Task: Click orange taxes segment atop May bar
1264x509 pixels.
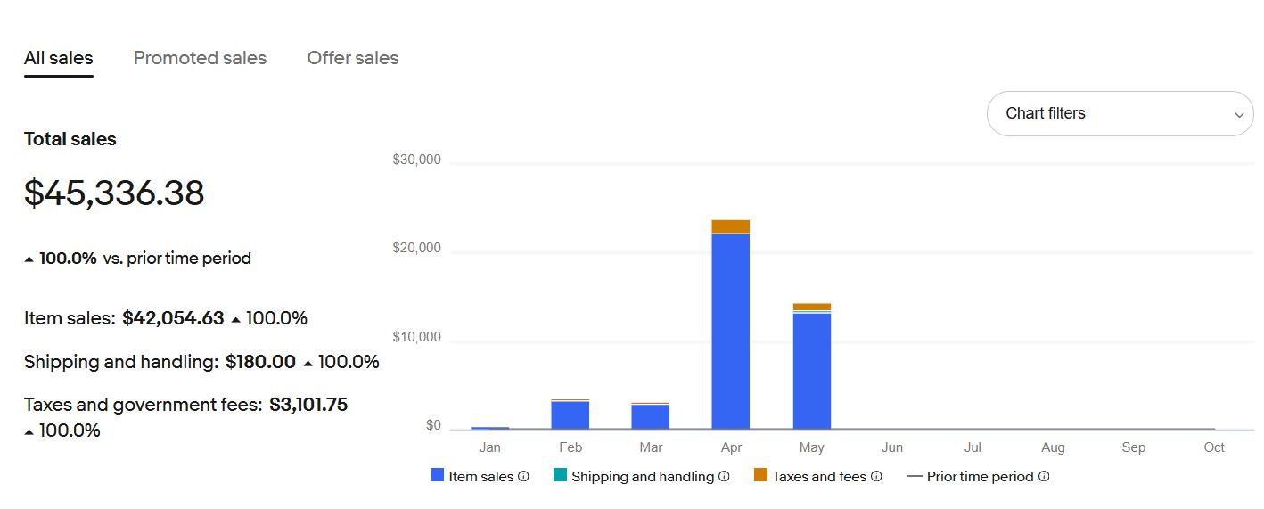Action: (811, 307)
